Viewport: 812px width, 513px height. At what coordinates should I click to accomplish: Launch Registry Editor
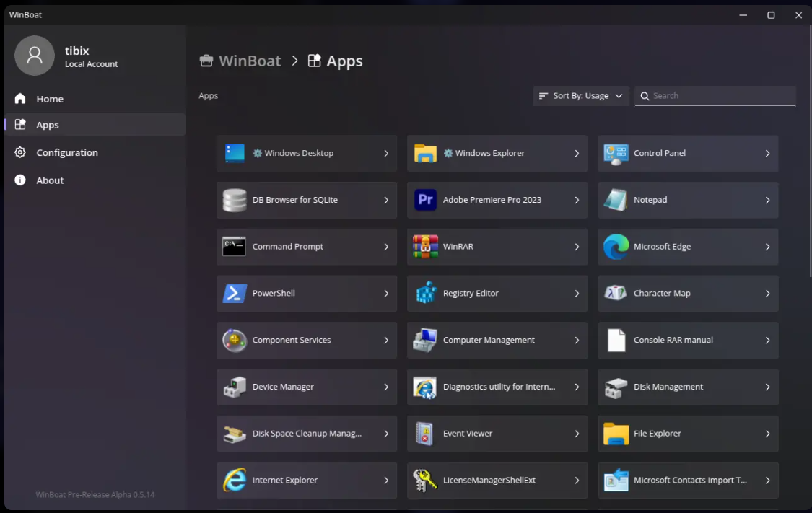point(497,294)
